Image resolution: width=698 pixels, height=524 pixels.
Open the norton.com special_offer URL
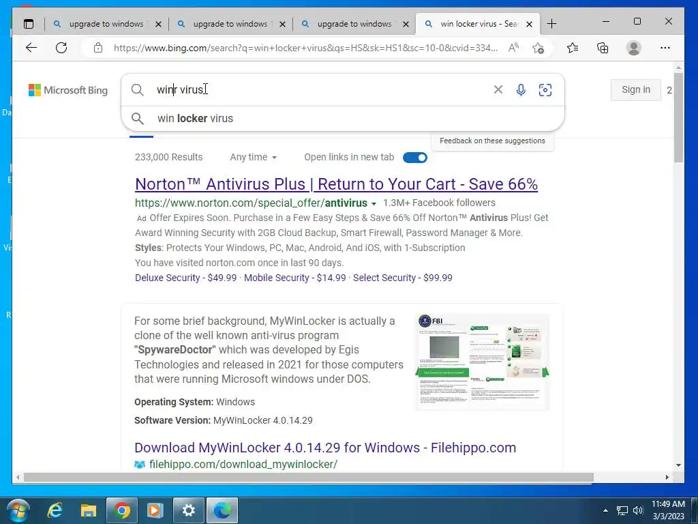[251, 203]
